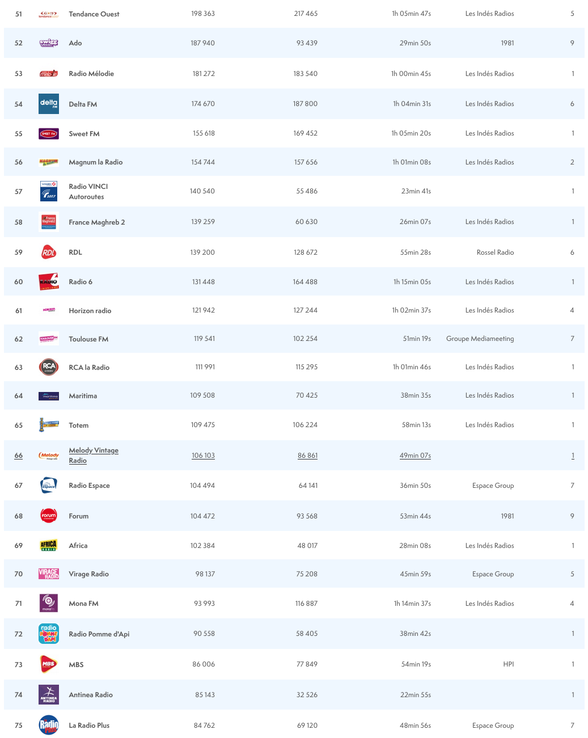The image size is (588, 738).
Task: Click the Radio Pomme d'Api logo
Action: coord(49,634)
